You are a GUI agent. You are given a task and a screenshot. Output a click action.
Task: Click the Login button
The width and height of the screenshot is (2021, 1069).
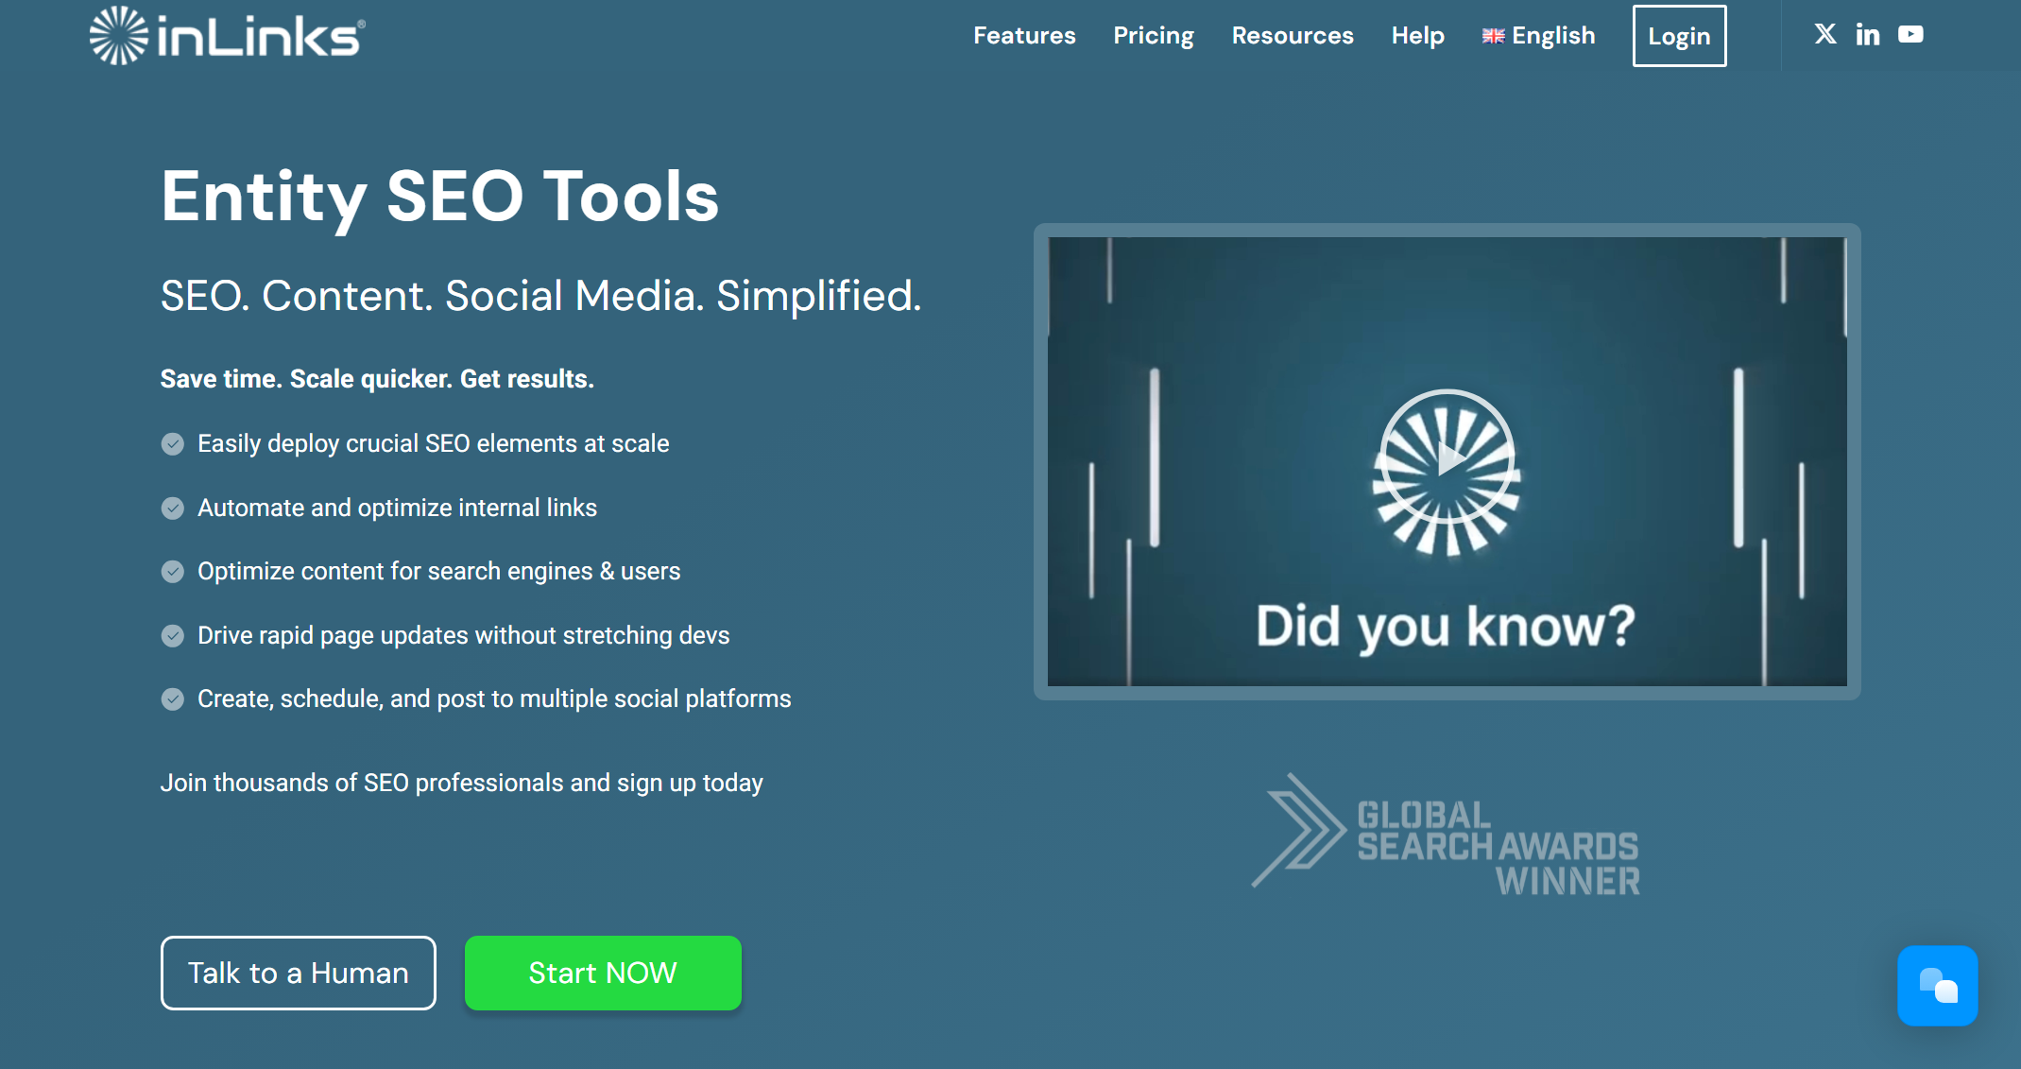tap(1679, 36)
